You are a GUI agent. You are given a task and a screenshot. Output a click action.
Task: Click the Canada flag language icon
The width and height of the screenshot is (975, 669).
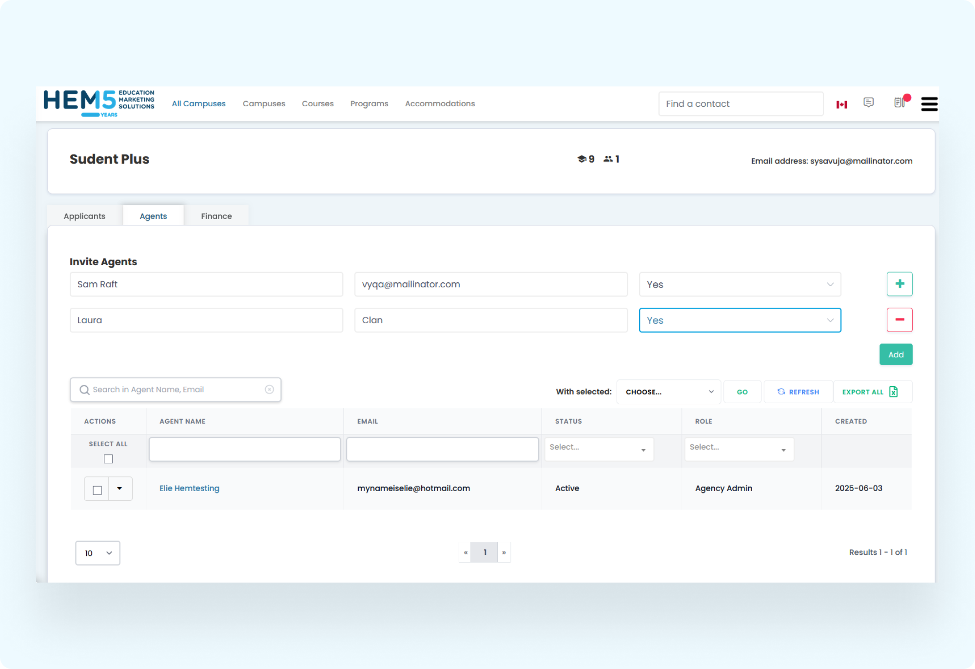coord(841,104)
